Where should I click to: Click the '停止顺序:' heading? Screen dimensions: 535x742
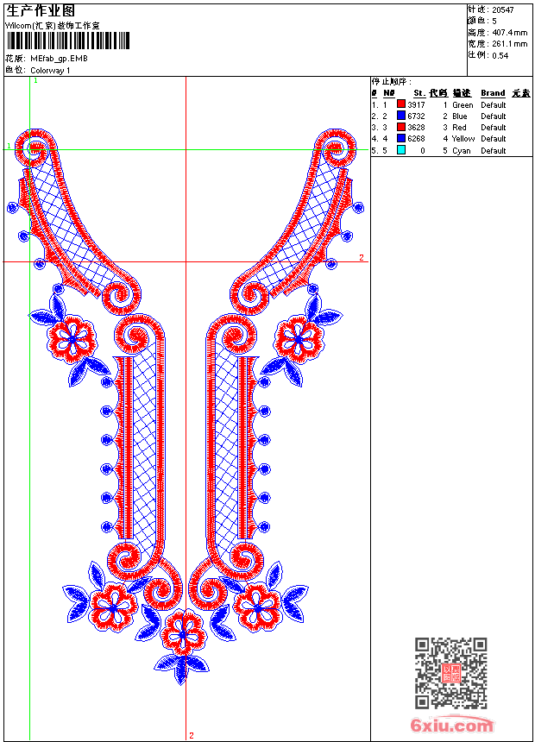coord(392,82)
